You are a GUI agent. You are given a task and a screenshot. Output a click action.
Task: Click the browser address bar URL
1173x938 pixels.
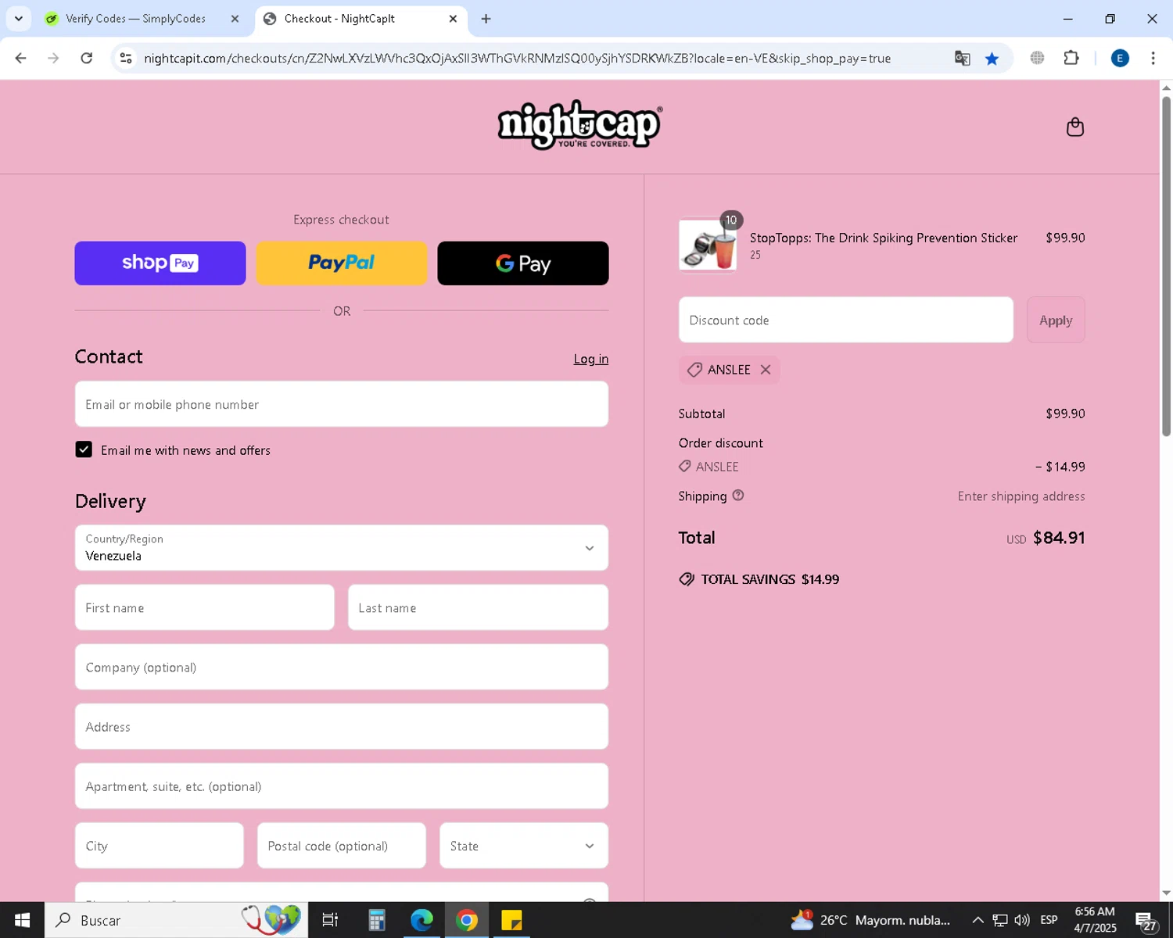[x=517, y=59]
